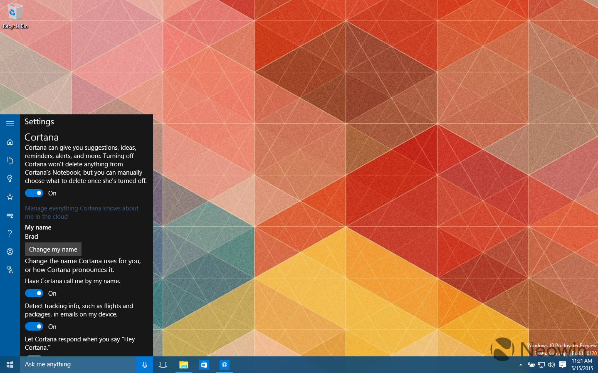This screenshot has height=373, width=598.
Task: Open the volume speaker tray icon
Action: click(x=551, y=365)
